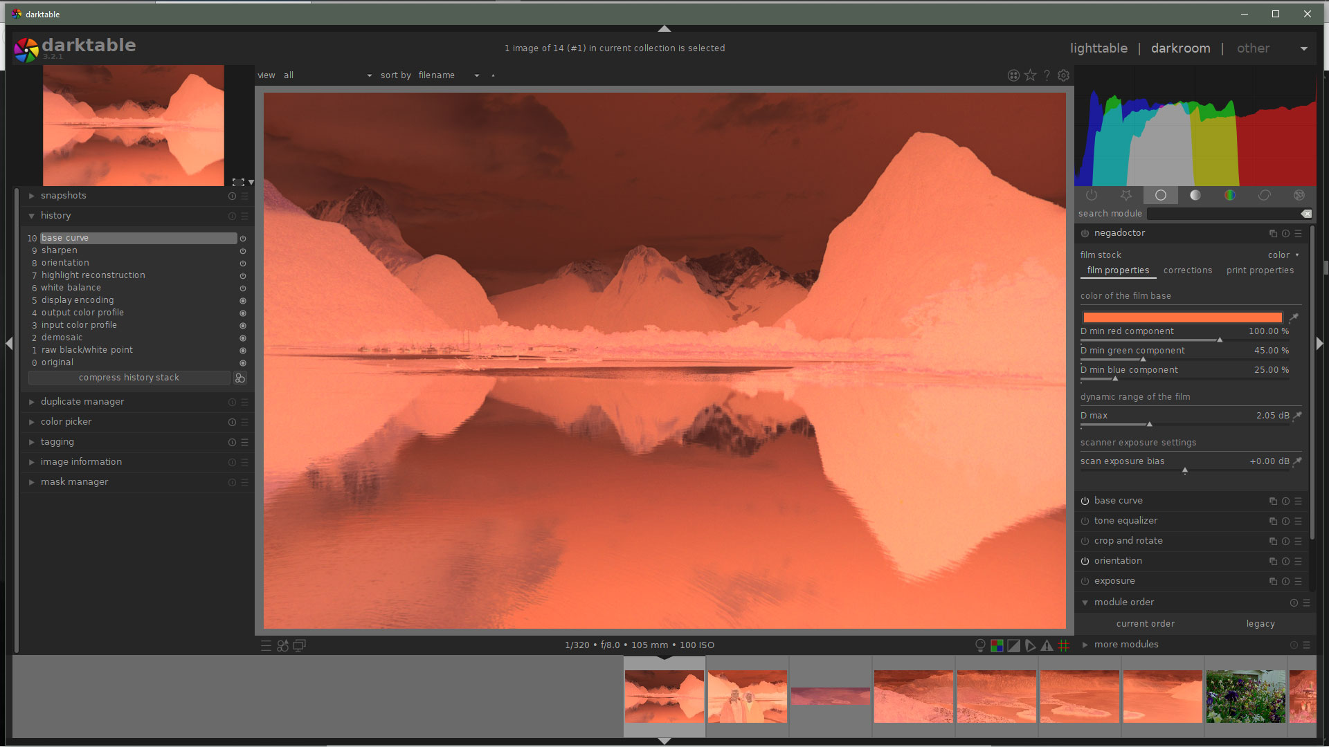Click compress history stack button
Image resolution: width=1329 pixels, height=747 pixels.
coord(129,378)
